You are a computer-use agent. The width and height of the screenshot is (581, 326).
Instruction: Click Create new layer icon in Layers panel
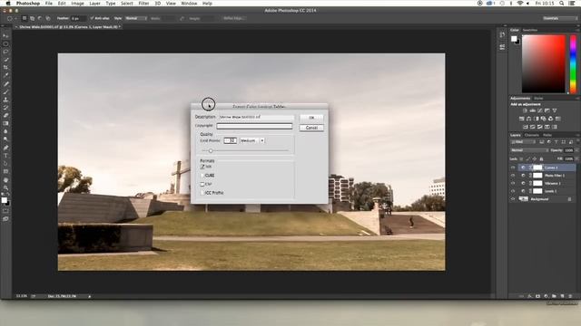coord(563,296)
